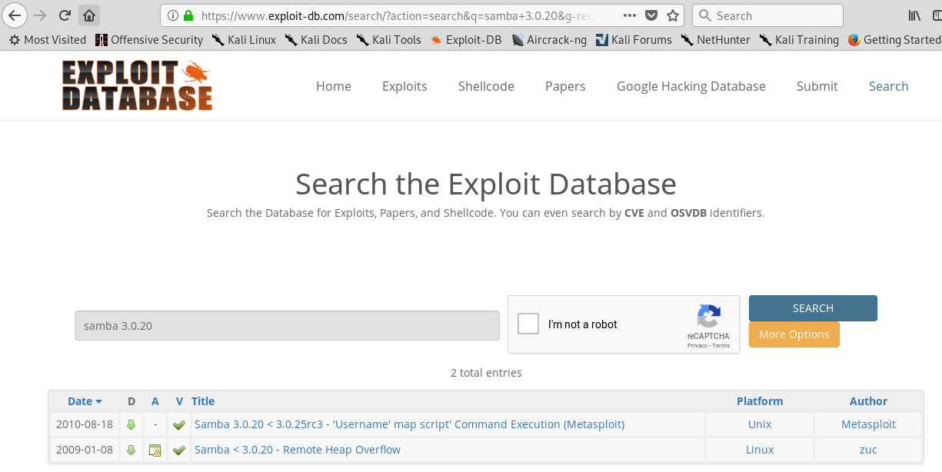Open the Papers navigation item
The image size is (942, 472).
click(x=565, y=86)
